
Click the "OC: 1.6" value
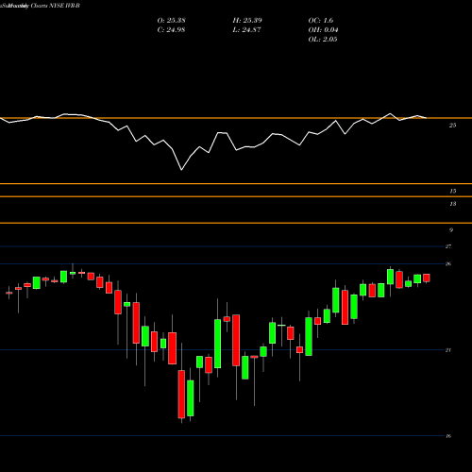point(321,21)
